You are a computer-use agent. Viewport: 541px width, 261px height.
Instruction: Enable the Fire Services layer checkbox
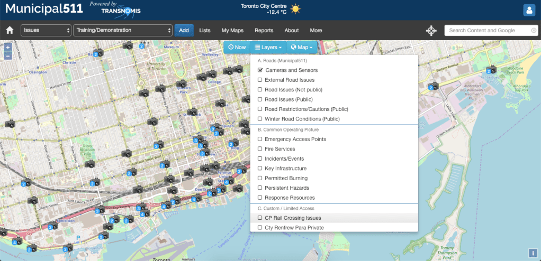260,149
